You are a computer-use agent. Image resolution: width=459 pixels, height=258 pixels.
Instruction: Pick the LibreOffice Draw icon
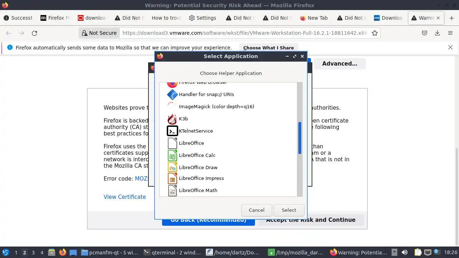point(172,167)
